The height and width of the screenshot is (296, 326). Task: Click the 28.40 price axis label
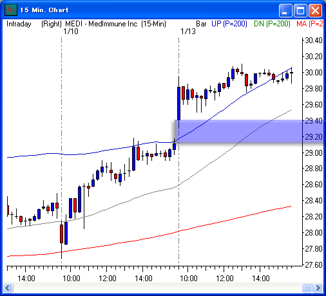point(314,201)
